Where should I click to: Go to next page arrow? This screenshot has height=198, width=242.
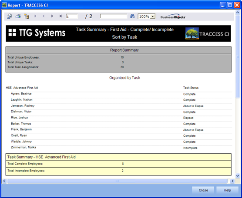(x=52, y=16)
